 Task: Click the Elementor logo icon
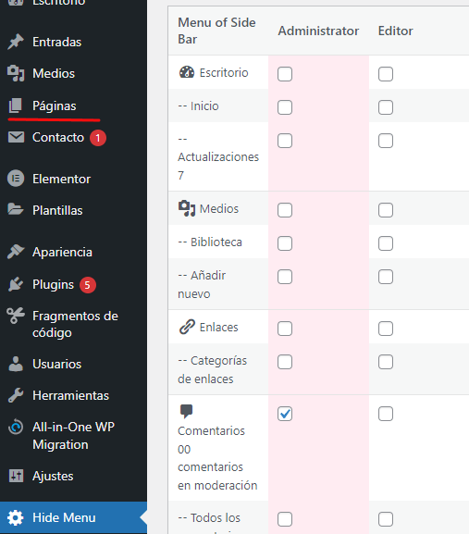tap(16, 179)
